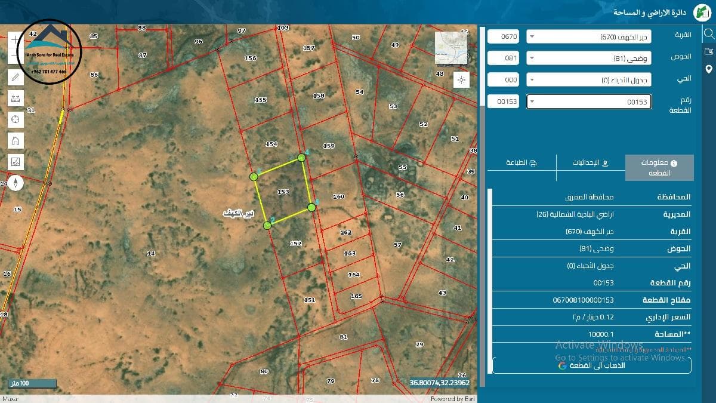The width and height of the screenshot is (716, 403).
Task: Select the معلومات القطعة info tab
Action: point(659,168)
